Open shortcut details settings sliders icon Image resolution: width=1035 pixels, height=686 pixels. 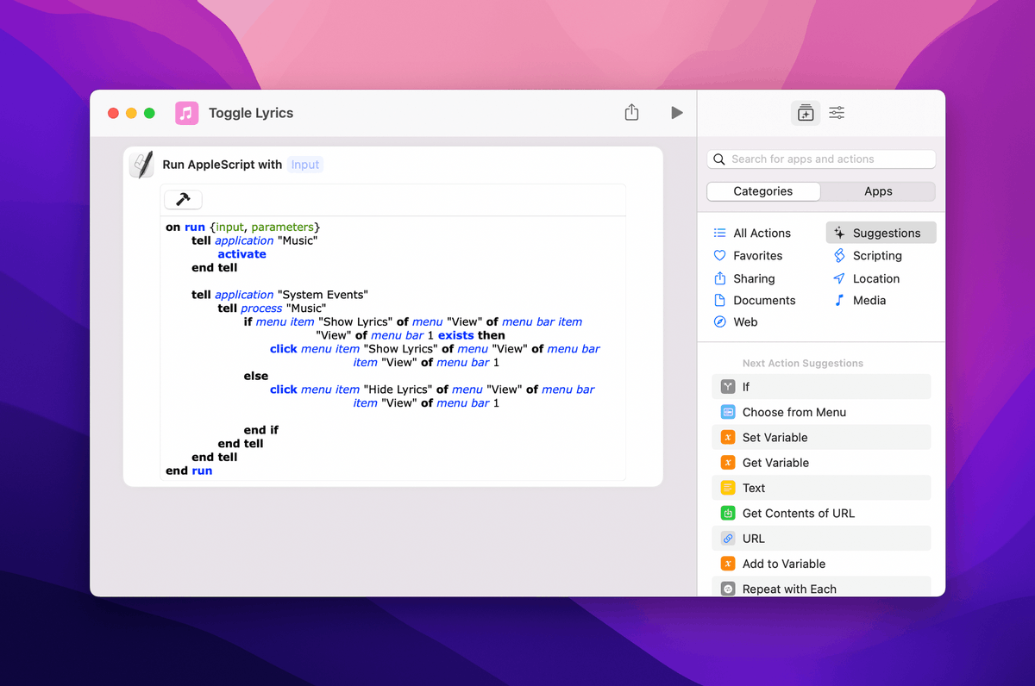pos(837,113)
